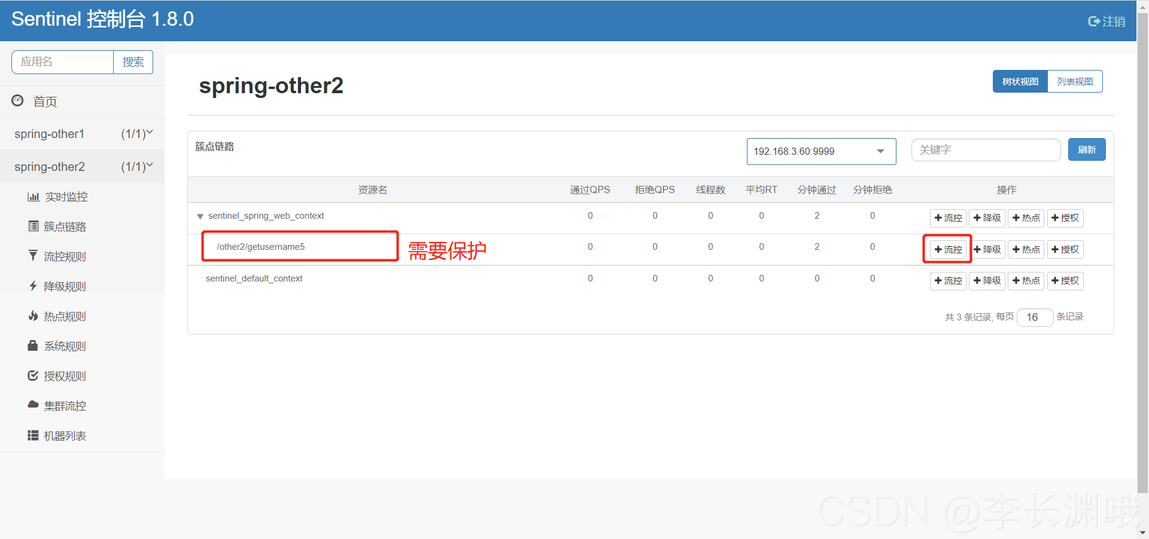Add 热点 rule for sentinel_default_context
Image resolution: width=1149 pixels, height=539 pixels.
point(1026,281)
